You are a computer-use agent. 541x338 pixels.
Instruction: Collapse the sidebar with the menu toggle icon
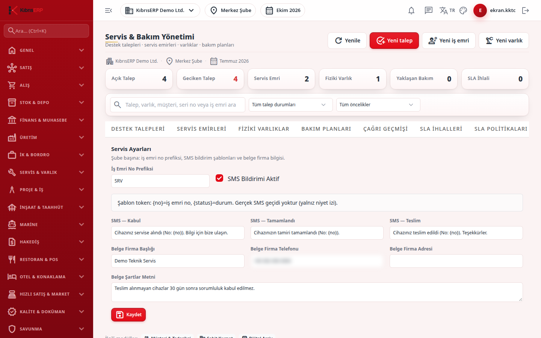click(109, 11)
